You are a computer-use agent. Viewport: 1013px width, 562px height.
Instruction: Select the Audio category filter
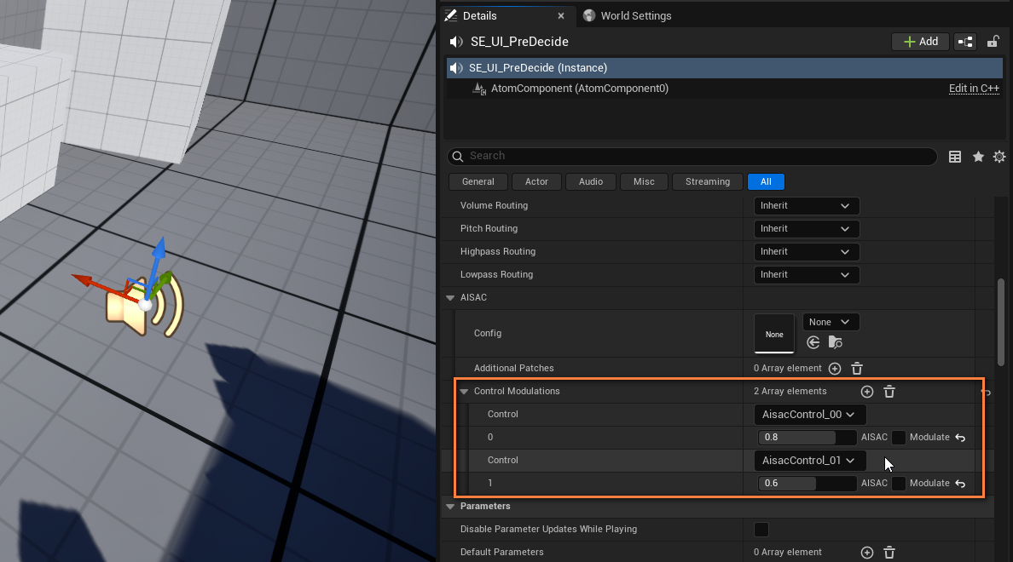(590, 182)
